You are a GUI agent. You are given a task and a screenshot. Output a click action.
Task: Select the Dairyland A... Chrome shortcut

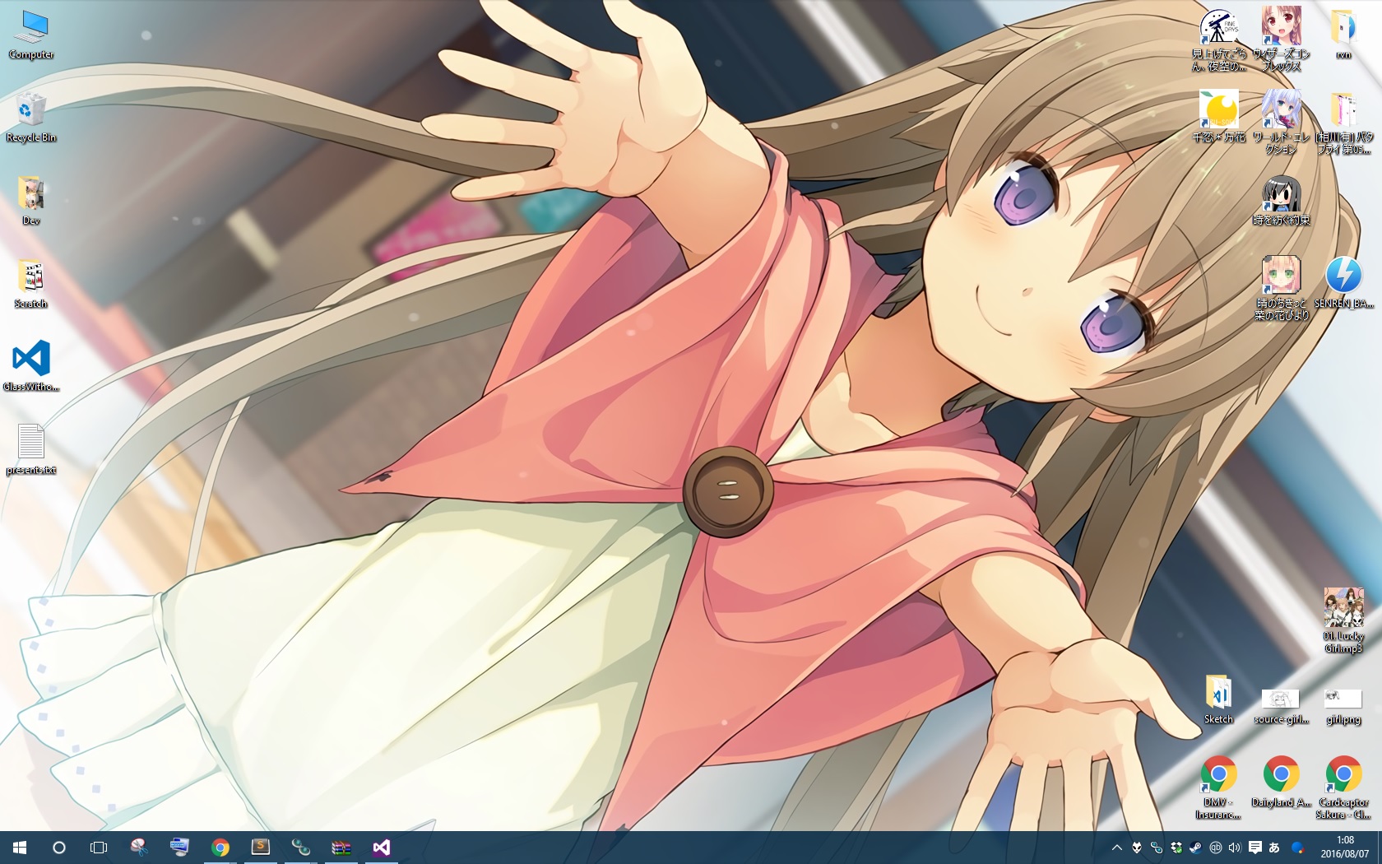1281,782
